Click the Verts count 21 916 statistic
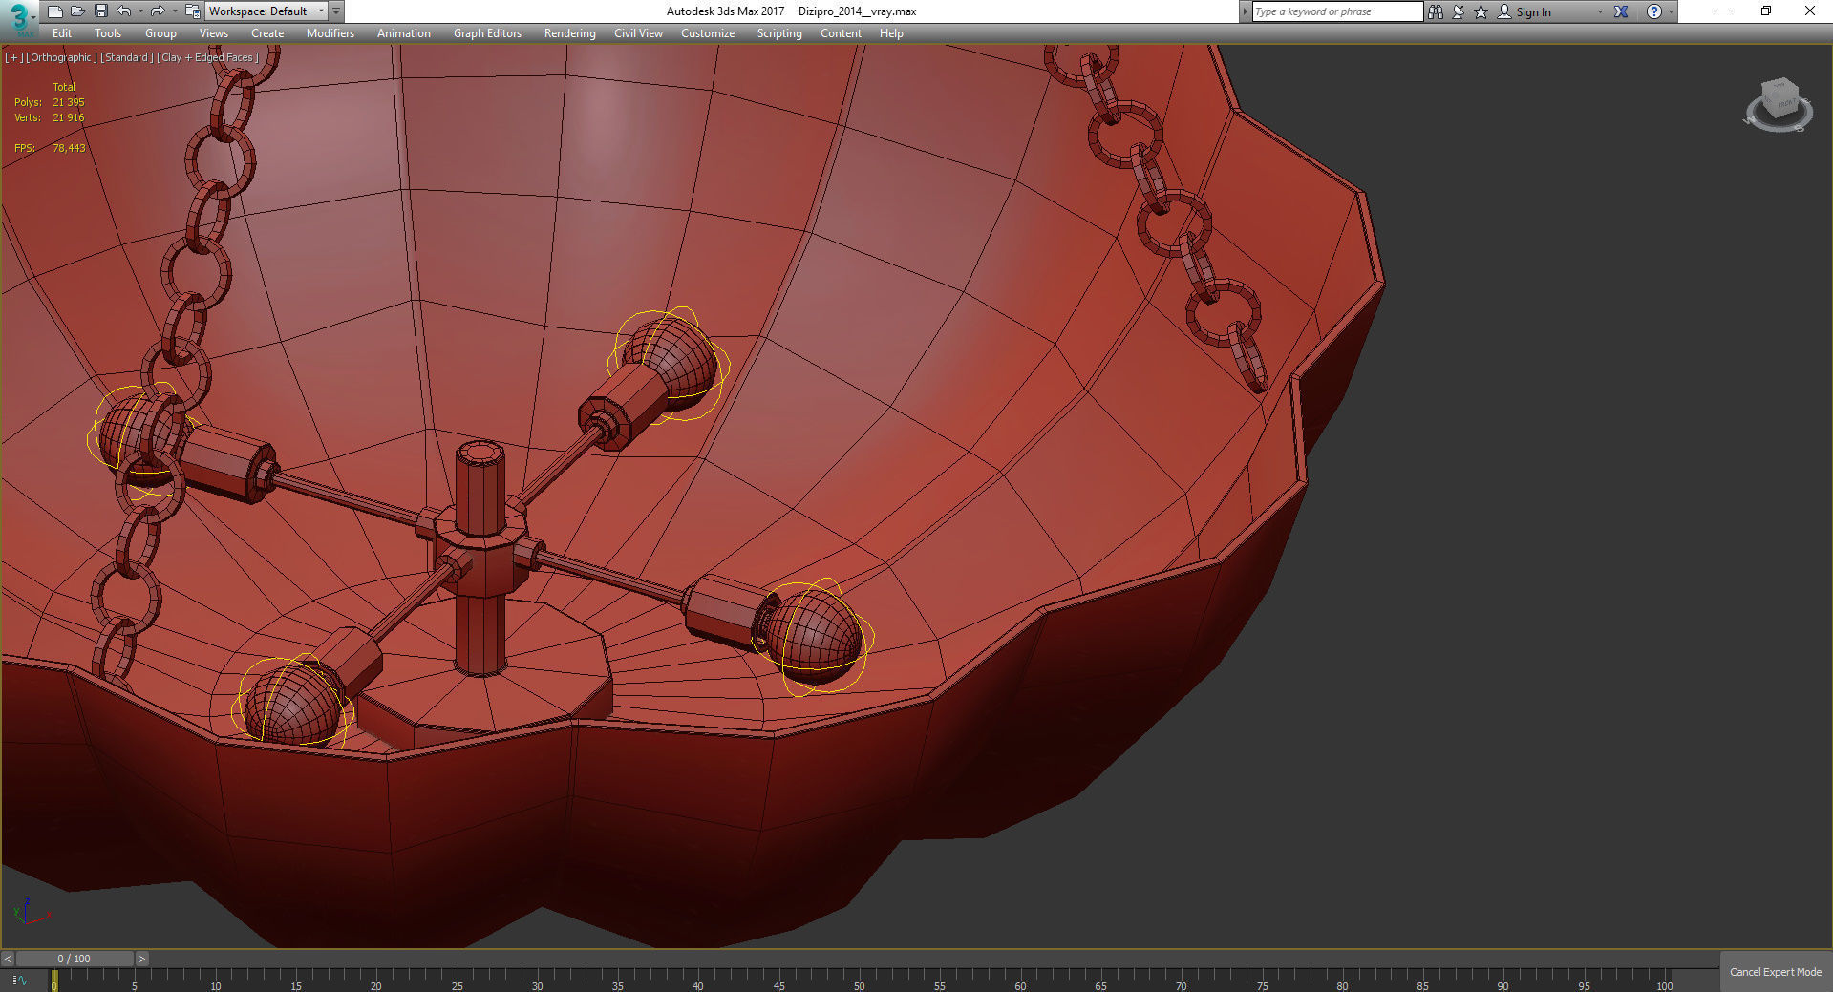Image resolution: width=1833 pixels, height=992 pixels. [69, 117]
